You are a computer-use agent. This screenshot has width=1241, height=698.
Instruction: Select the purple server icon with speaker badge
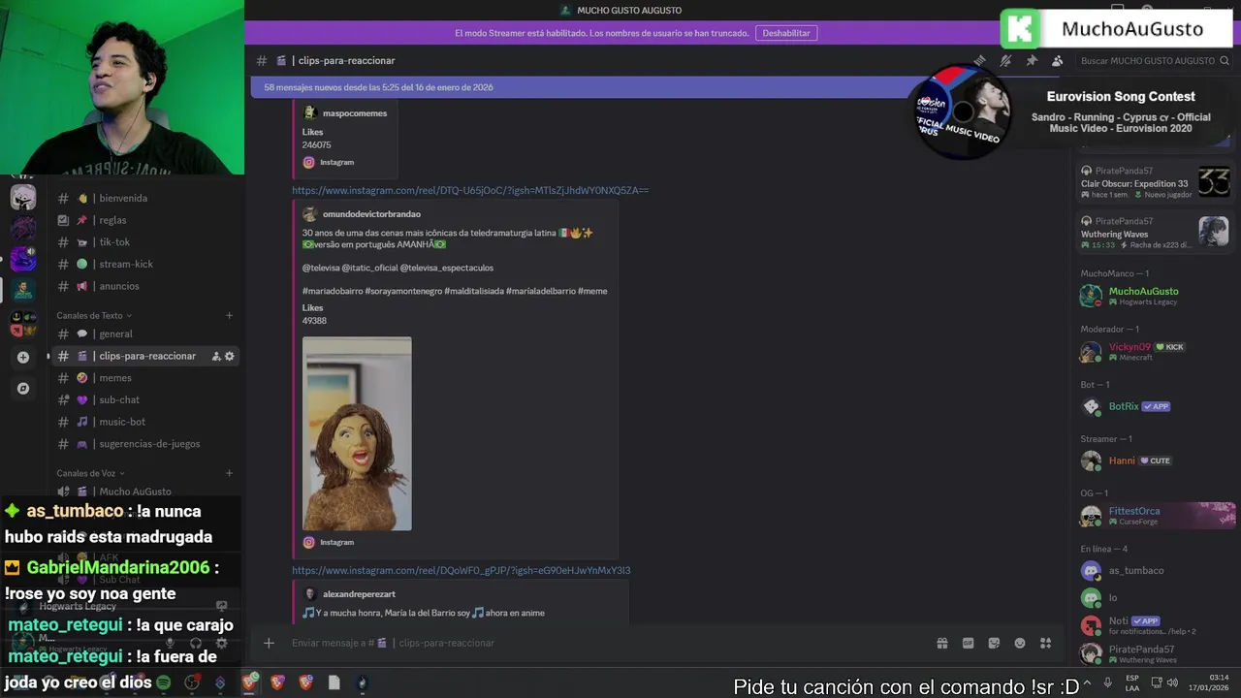pos(23,259)
